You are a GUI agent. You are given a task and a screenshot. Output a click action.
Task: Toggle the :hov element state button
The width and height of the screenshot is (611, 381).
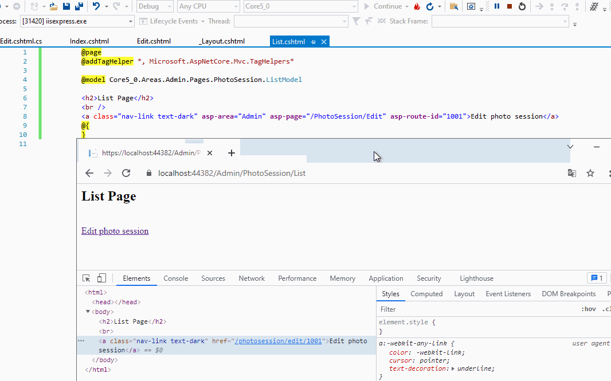tap(589, 309)
